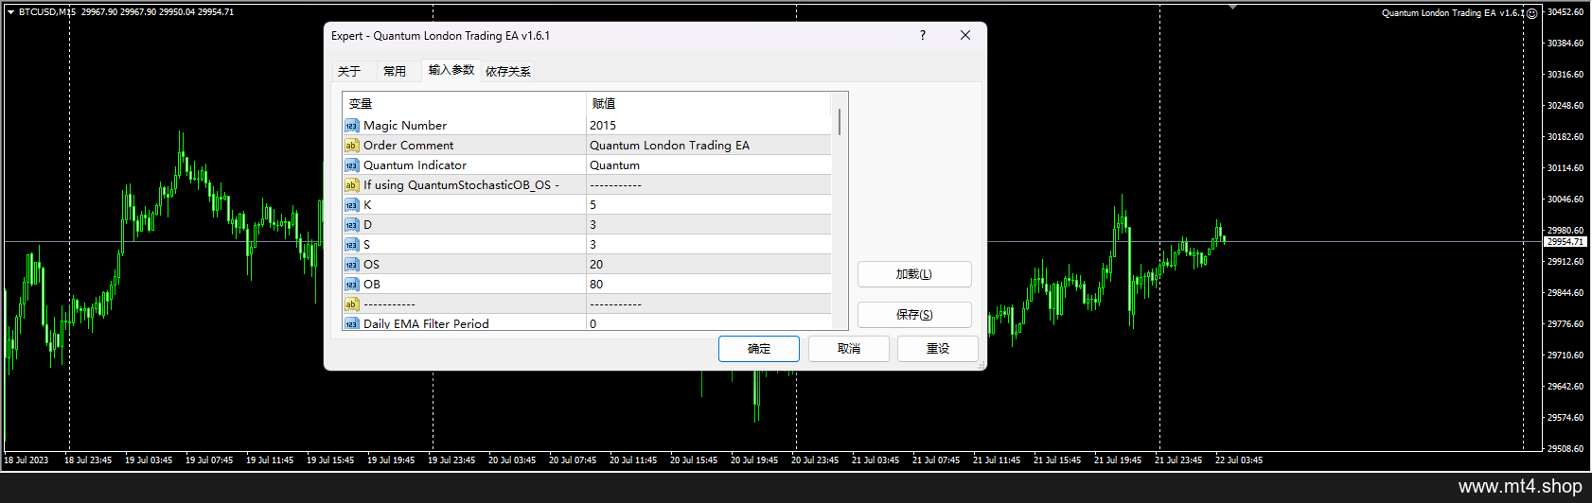The width and height of the screenshot is (1592, 503).
Task: Click the 保存(S) button
Action: point(914,315)
